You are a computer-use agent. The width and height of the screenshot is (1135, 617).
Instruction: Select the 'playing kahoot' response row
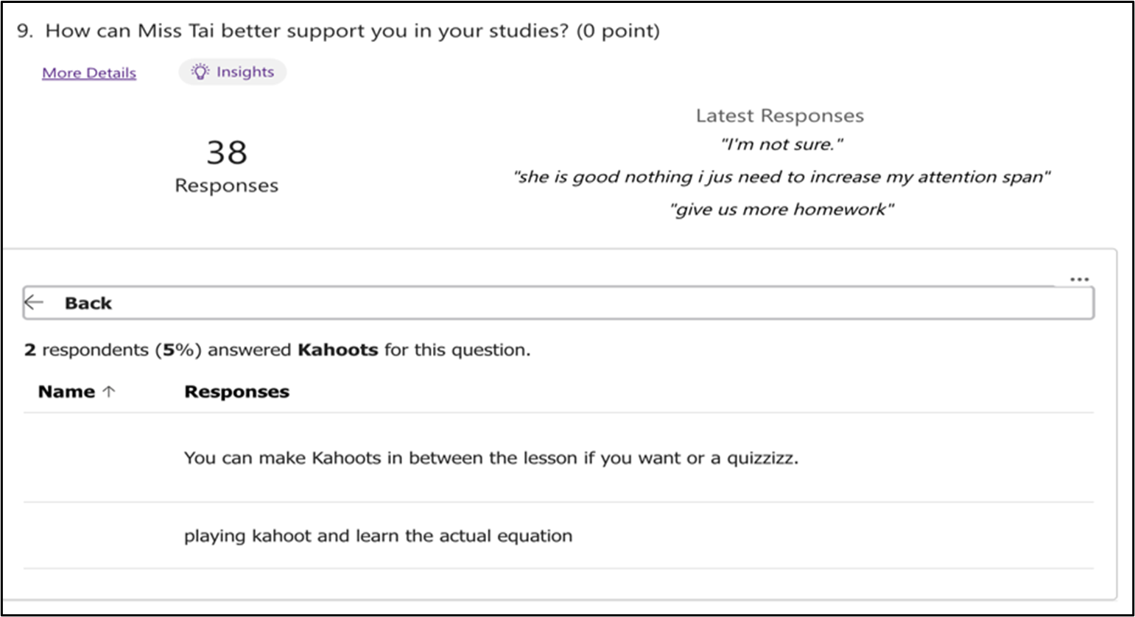378,535
